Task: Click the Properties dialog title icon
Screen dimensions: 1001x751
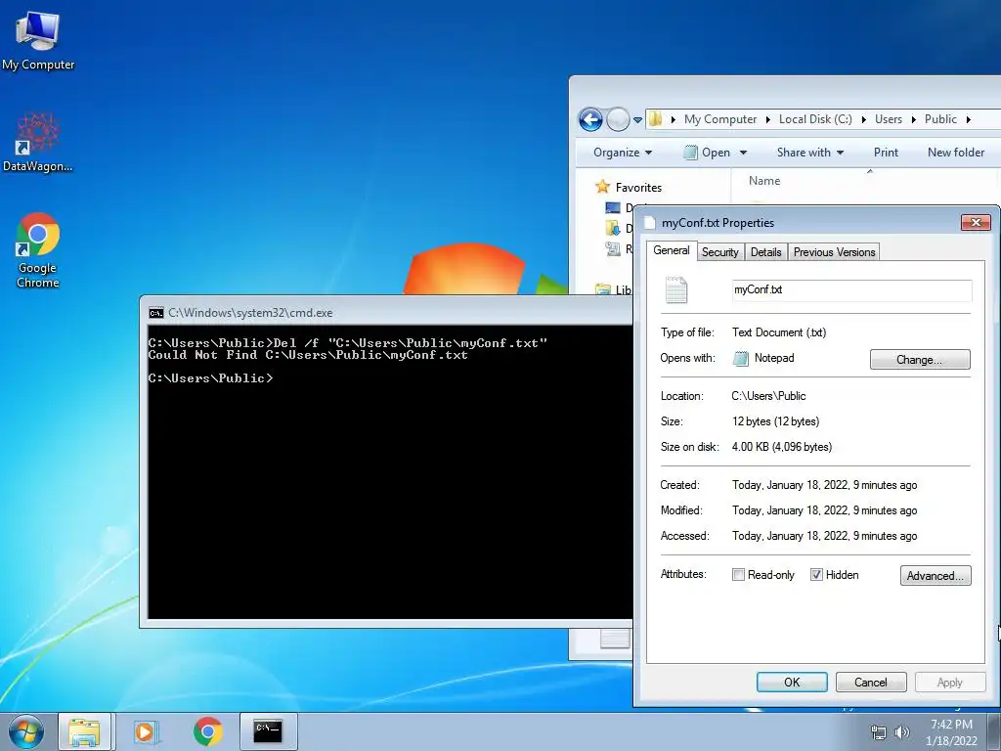Action: click(x=650, y=223)
